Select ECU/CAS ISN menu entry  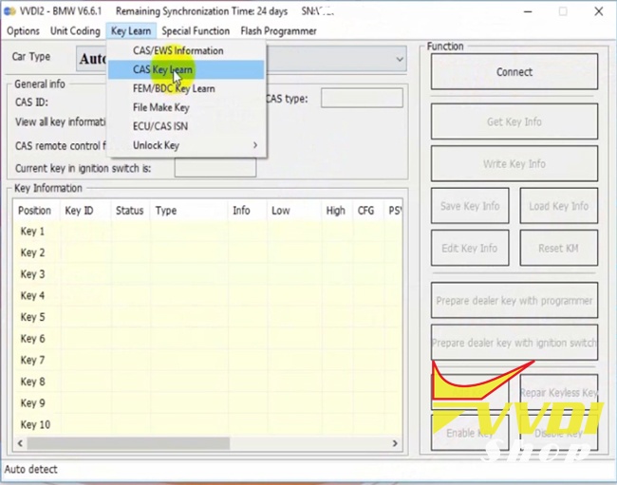point(186,126)
